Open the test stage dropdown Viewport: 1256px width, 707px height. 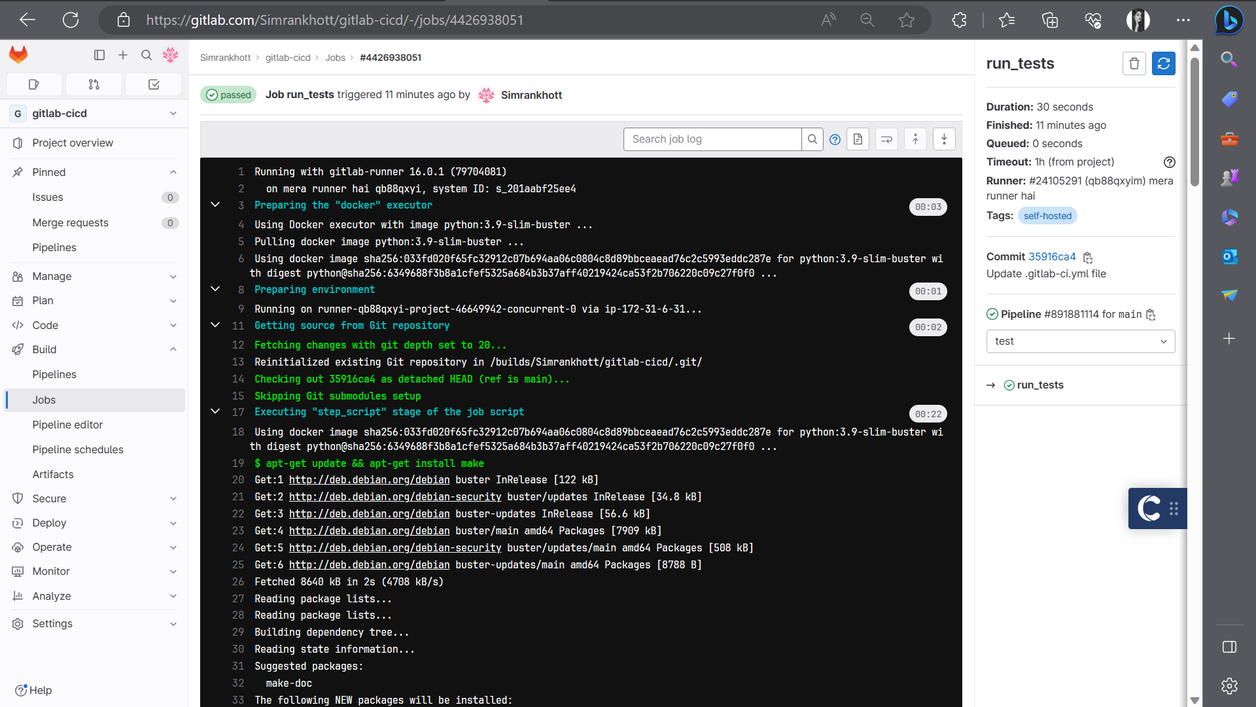pyautogui.click(x=1080, y=341)
